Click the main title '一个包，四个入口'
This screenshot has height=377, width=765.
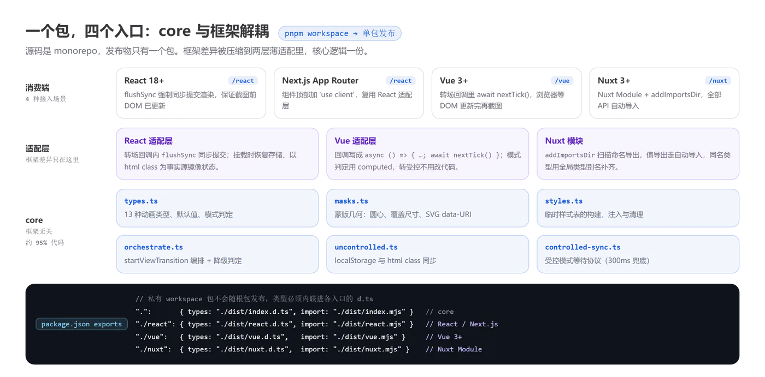[x=148, y=32]
